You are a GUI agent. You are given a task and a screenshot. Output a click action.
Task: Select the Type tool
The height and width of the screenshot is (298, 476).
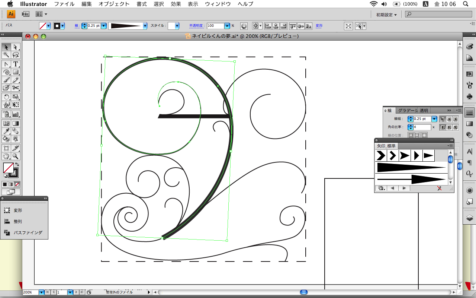(16, 64)
